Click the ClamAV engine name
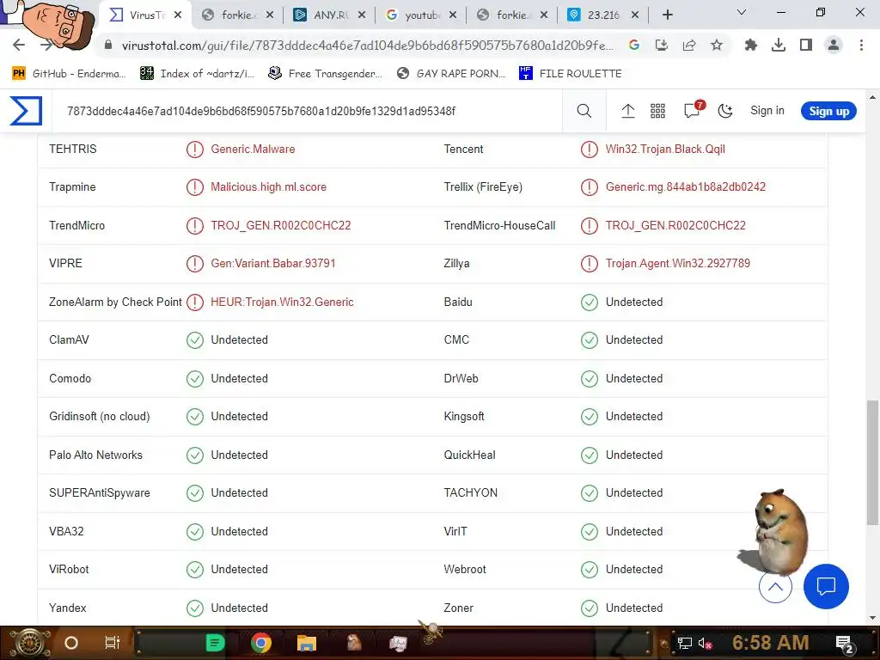 (x=69, y=339)
